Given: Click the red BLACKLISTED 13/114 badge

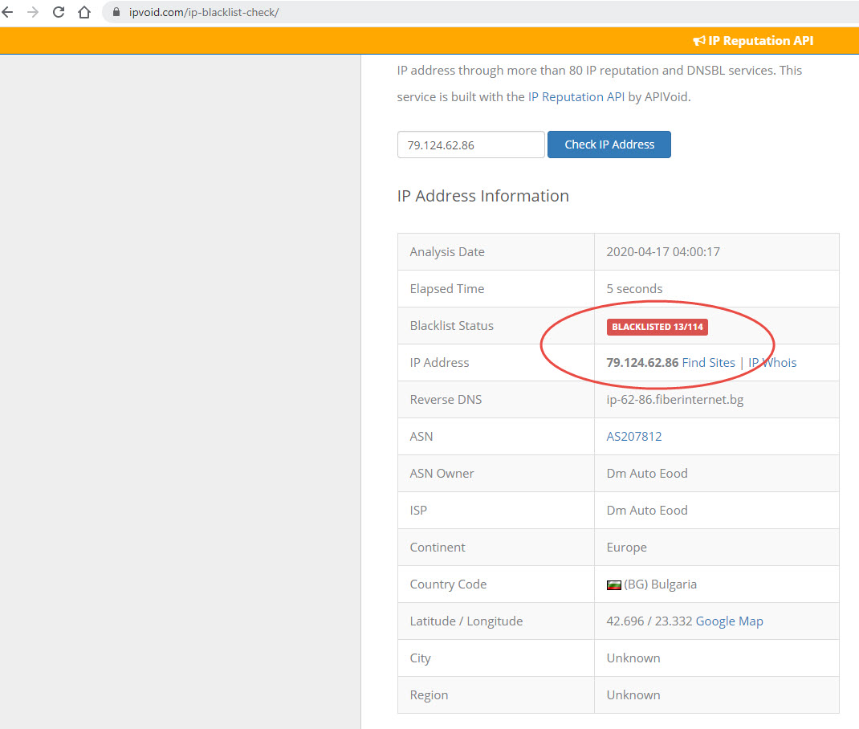Looking at the screenshot, I should tap(657, 326).
